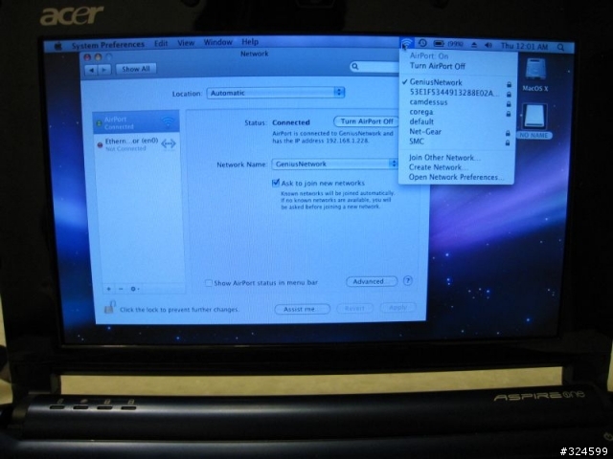
Task: Select corega network
Action: (x=458, y=112)
